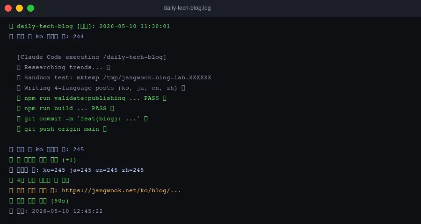
Task: Click the daily-tech-blog.log window title
Action: (x=187, y=8)
